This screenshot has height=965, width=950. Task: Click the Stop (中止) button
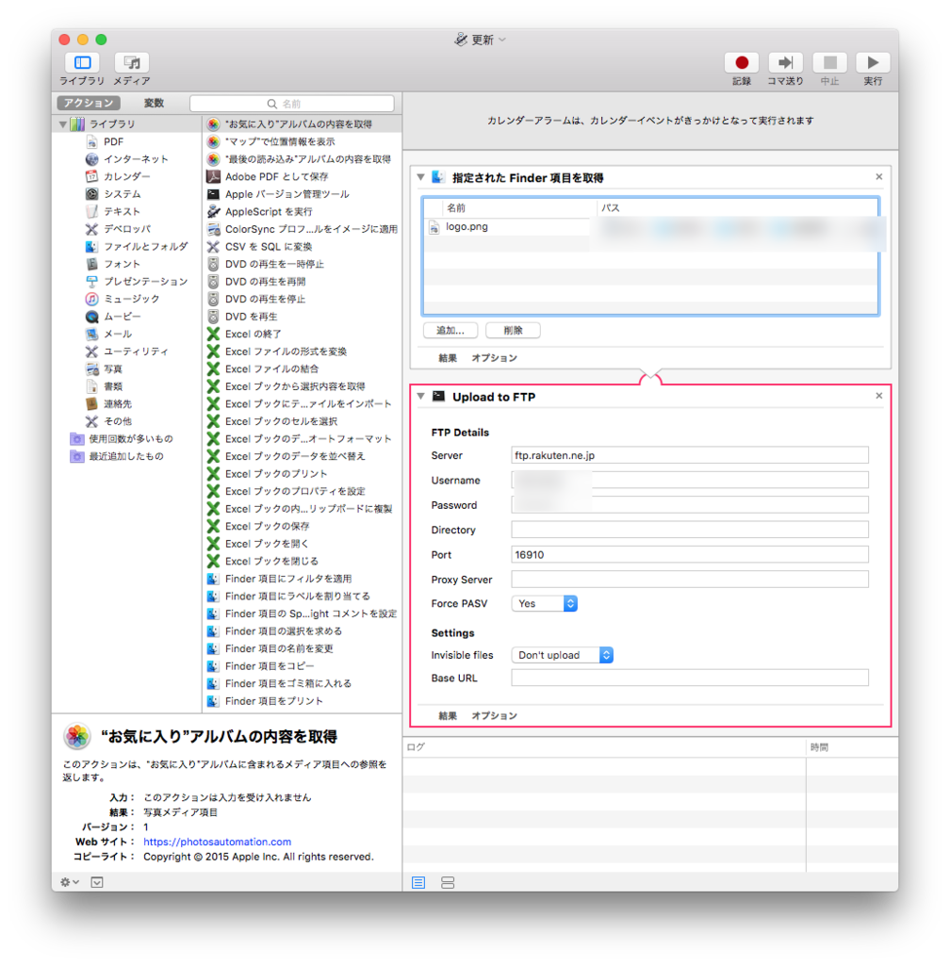[829, 63]
